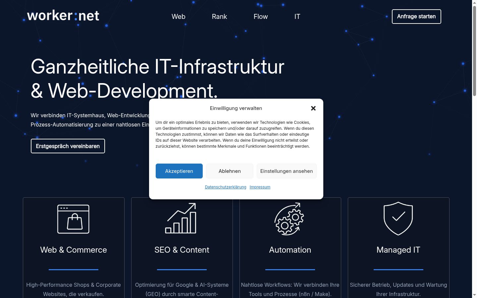
Task: Click the Automation gears icon
Action: point(289,219)
